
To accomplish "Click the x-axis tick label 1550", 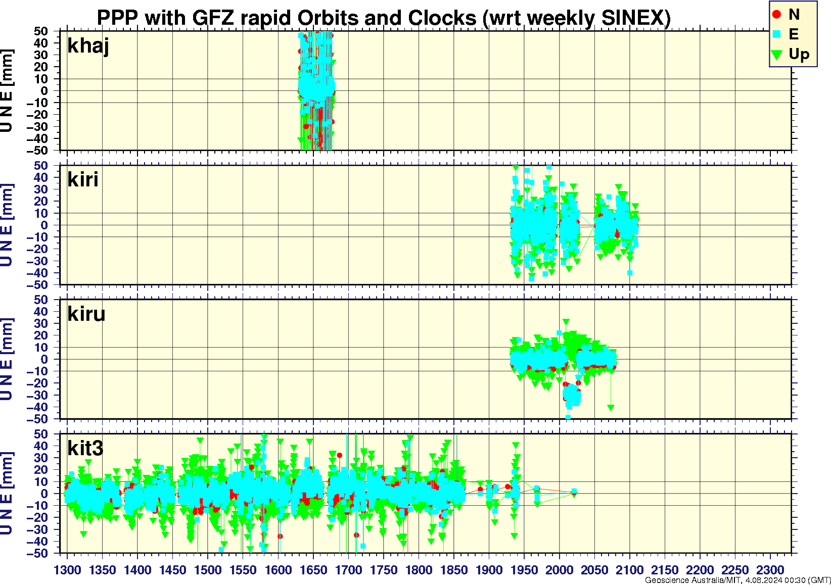I will click(x=243, y=570).
